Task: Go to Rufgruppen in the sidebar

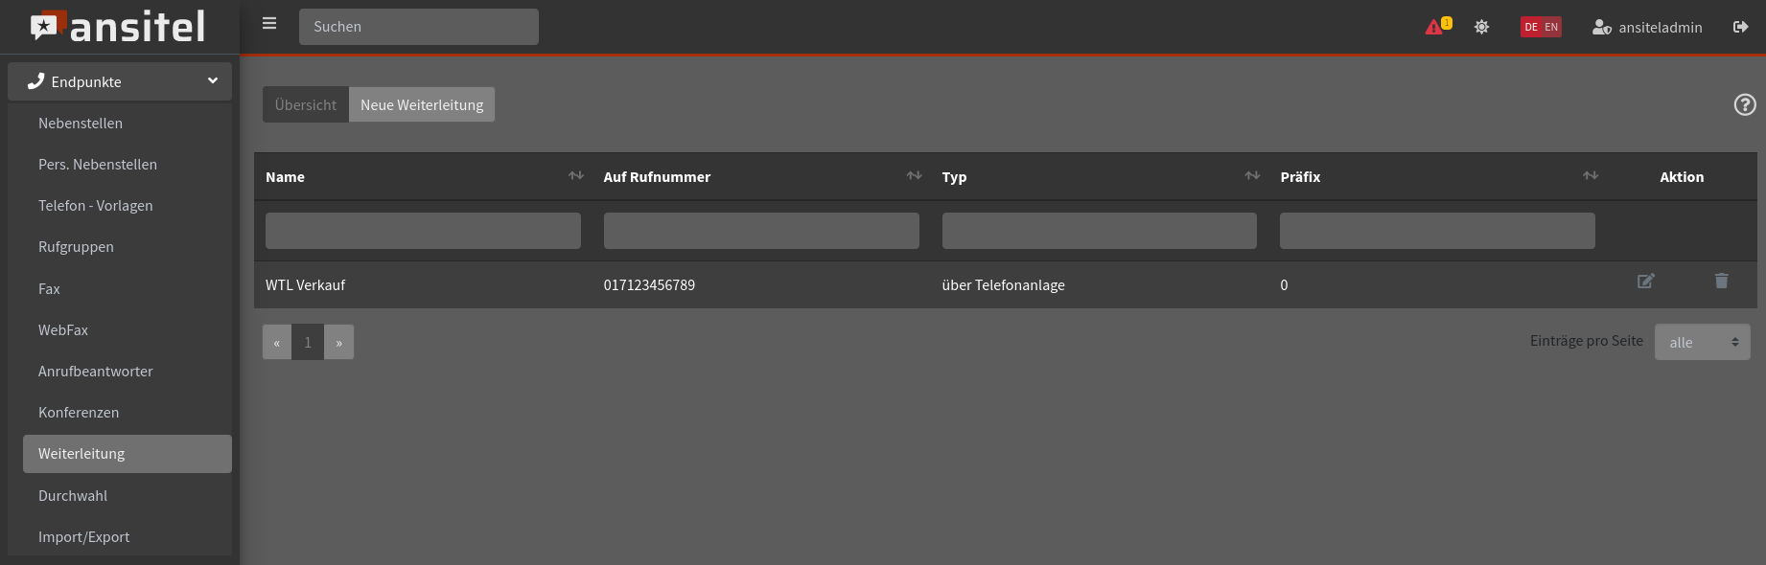Action: tap(76, 247)
